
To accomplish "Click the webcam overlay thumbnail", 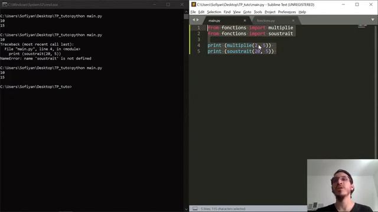I will (343, 185).
